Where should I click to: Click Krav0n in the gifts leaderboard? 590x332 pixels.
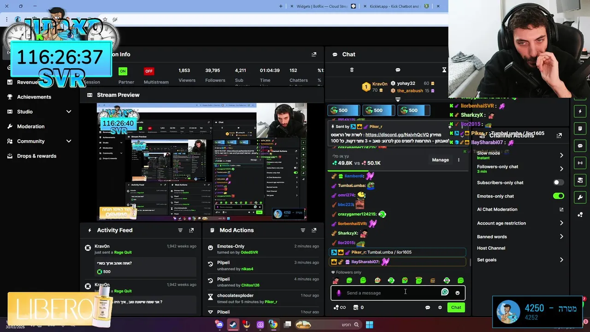(380, 84)
